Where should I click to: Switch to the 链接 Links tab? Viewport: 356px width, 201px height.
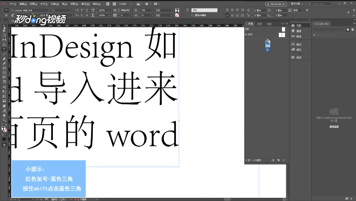(x=269, y=24)
